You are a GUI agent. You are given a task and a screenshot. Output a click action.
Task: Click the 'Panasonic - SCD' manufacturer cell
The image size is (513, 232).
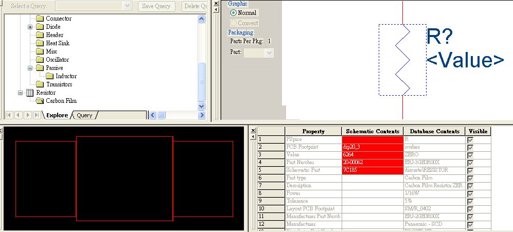tap(434, 224)
